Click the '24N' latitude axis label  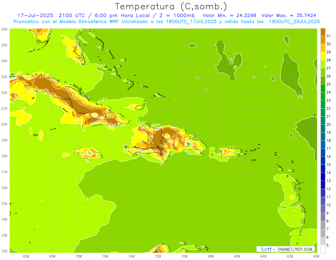[4, 61]
